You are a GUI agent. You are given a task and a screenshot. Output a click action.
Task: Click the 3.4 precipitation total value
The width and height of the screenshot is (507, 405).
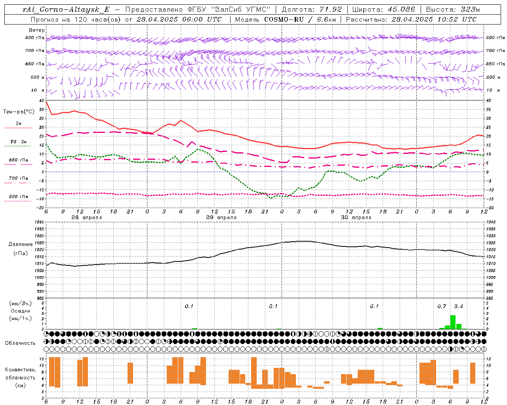(458, 307)
